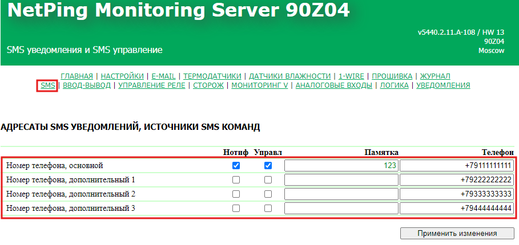The image size is (519, 245).
Task: Uncheck Нотиф for the основной phone number
Action: click(236, 166)
